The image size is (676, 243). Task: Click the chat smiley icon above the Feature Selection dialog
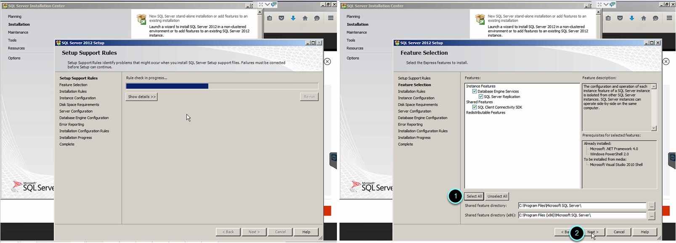(x=655, y=18)
